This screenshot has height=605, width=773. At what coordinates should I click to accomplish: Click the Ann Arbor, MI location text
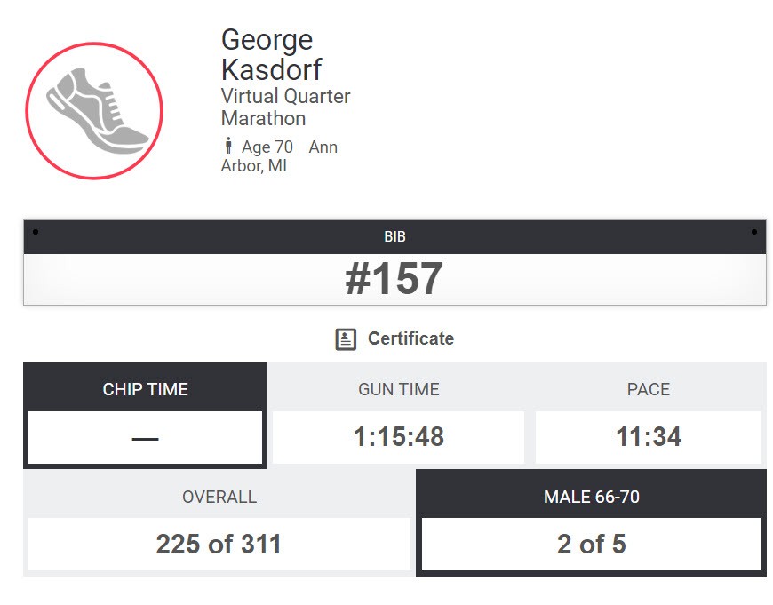point(278,156)
